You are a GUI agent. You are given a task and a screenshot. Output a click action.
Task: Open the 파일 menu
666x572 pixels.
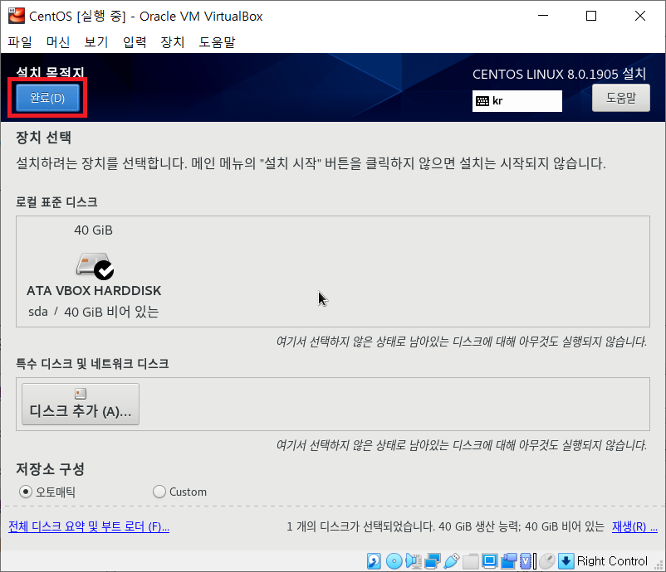(x=20, y=42)
